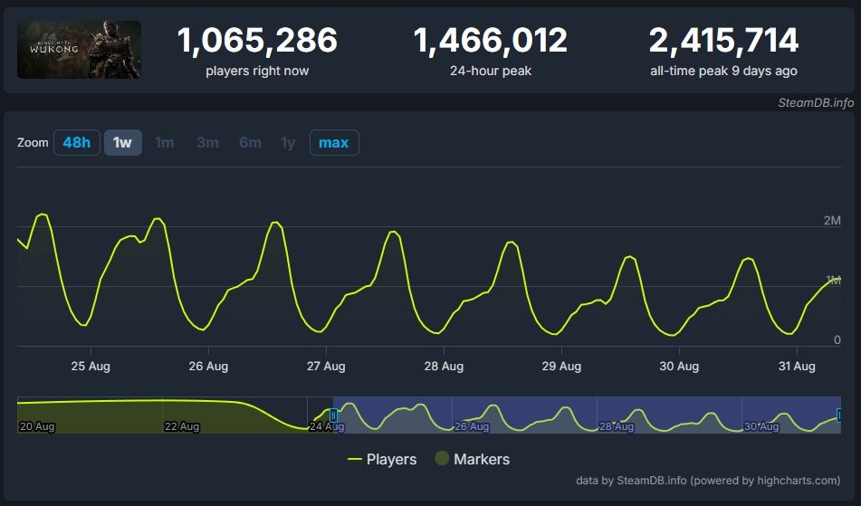
Task: Click the Black Myth Wukong game thumbnail
Action: (79, 50)
